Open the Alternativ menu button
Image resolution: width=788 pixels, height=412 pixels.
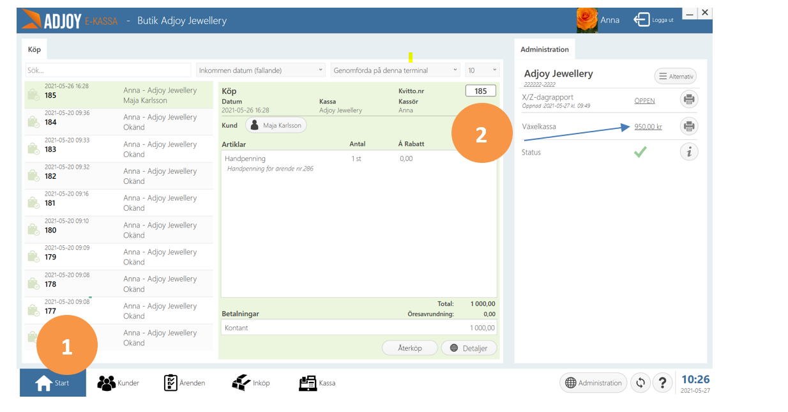click(x=675, y=77)
